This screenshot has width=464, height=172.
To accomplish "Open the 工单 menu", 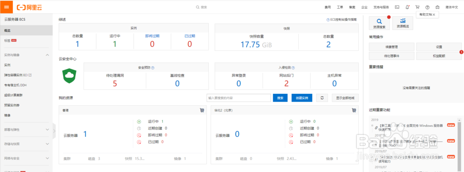I will (340, 7).
